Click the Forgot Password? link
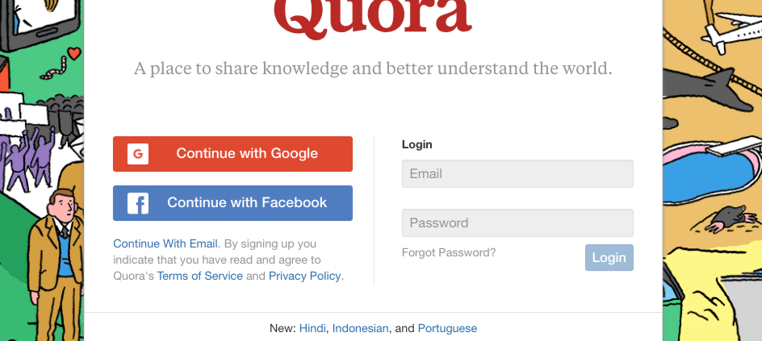Viewport: 762px width, 341px height. [x=449, y=252]
